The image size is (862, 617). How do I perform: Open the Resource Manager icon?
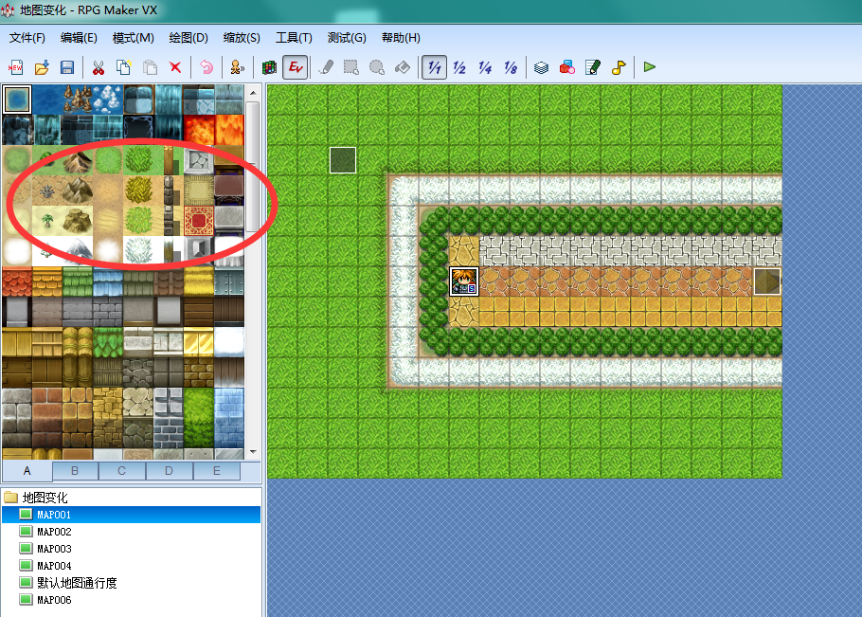pos(567,67)
